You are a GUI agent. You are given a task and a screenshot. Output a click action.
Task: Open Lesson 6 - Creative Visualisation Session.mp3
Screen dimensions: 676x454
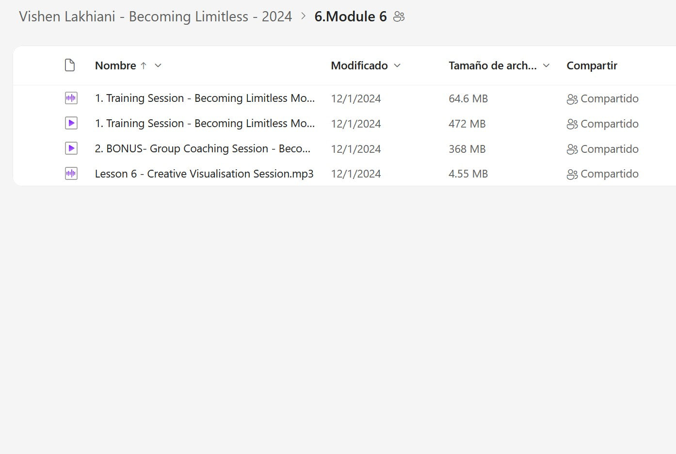tap(204, 174)
